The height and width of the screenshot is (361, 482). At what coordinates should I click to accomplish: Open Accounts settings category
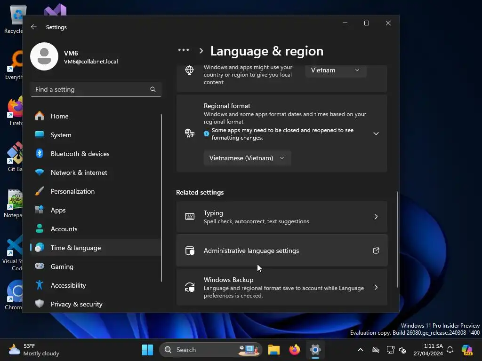point(96,229)
